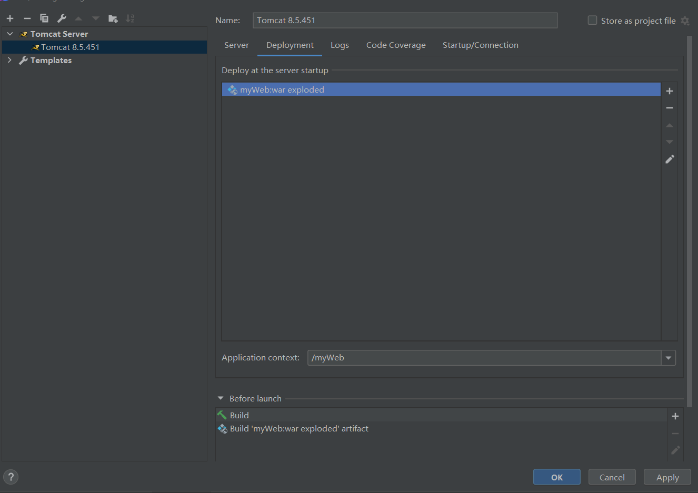Remove selected configuration with minus icon
This screenshot has height=493, width=698.
tap(27, 18)
